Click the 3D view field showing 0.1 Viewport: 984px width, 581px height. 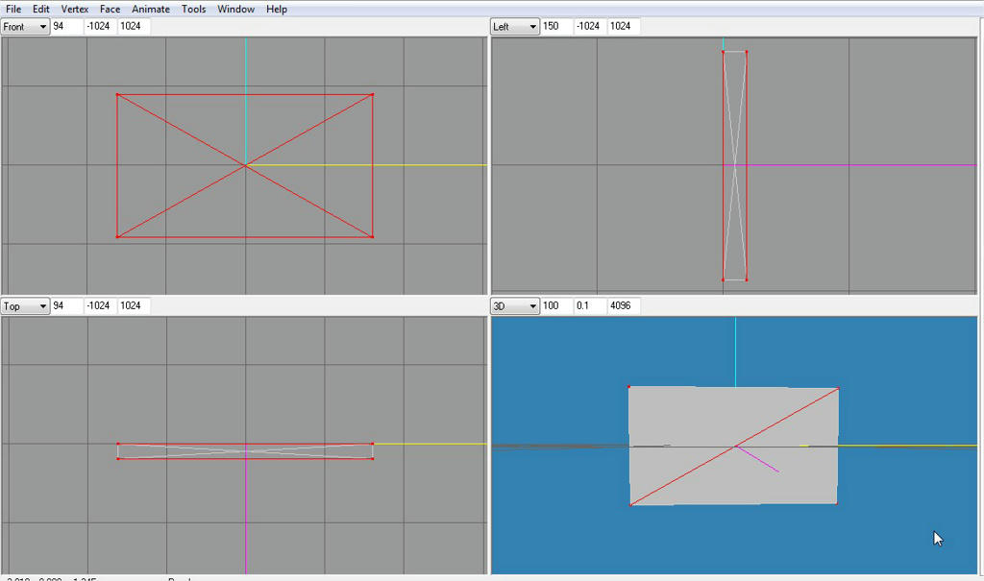pos(590,306)
